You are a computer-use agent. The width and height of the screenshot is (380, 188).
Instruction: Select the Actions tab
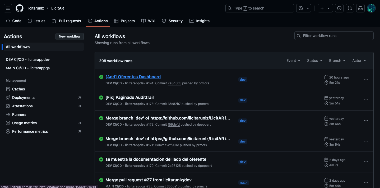click(98, 21)
